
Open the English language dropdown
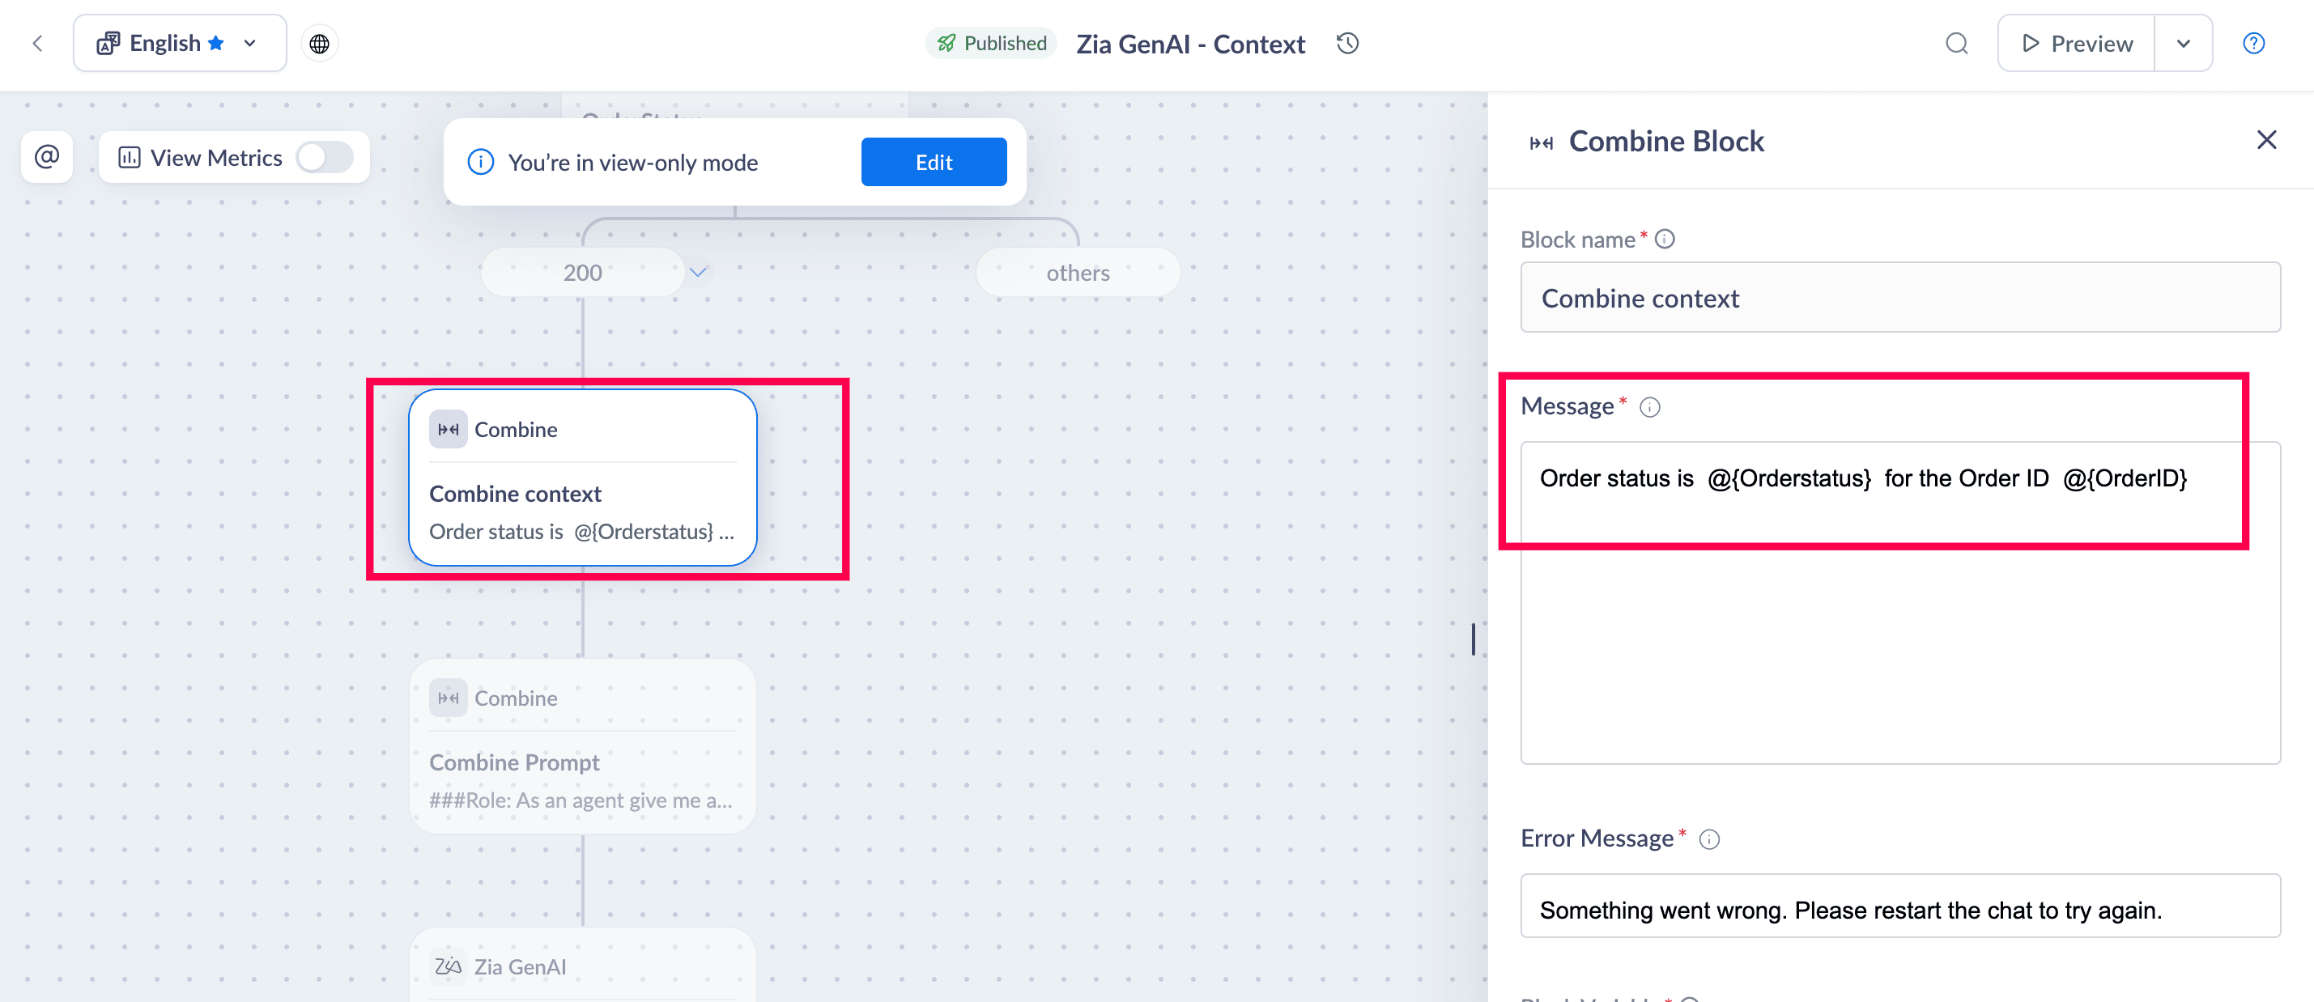point(180,43)
